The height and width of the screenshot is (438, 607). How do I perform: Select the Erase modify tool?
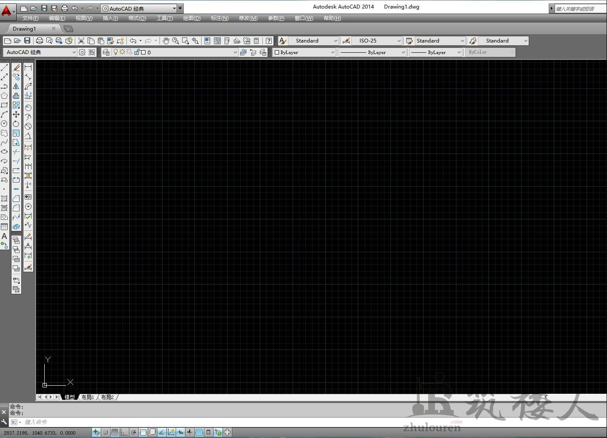click(16, 68)
